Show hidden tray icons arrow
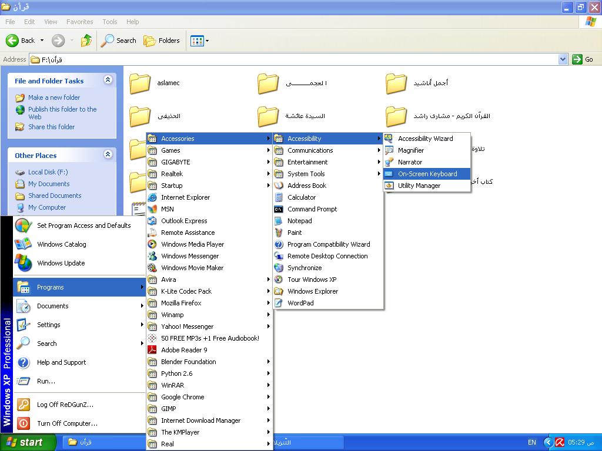Screen dimensions: 602x451 pyautogui.click(x=549, y=442)
